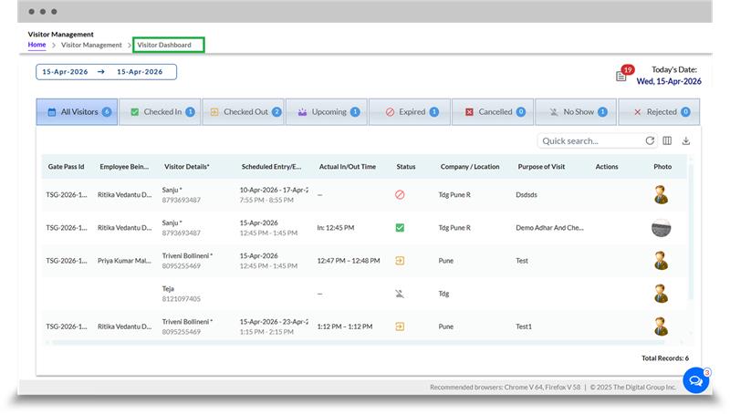Click the no-show status icon in Teja row

(400, 294)
